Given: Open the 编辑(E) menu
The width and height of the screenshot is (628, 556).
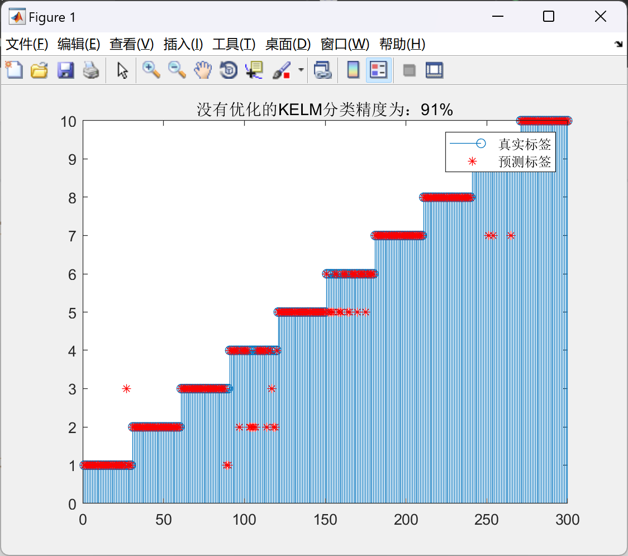Looking at the screenshot, I should pos(78,44).
